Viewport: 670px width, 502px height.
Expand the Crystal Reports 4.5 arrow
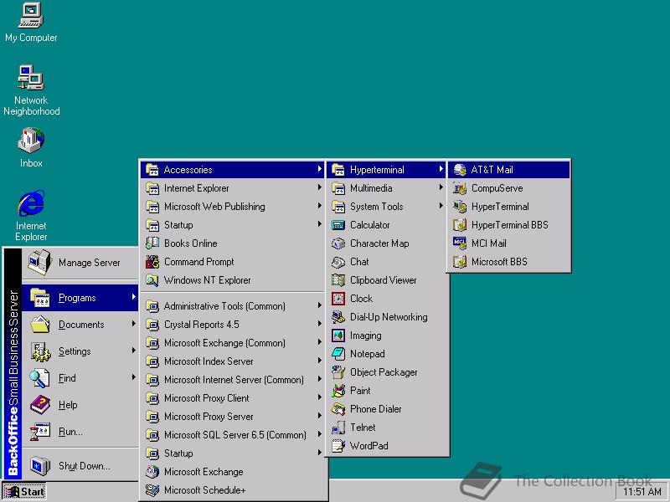click(x=320, y=324)
